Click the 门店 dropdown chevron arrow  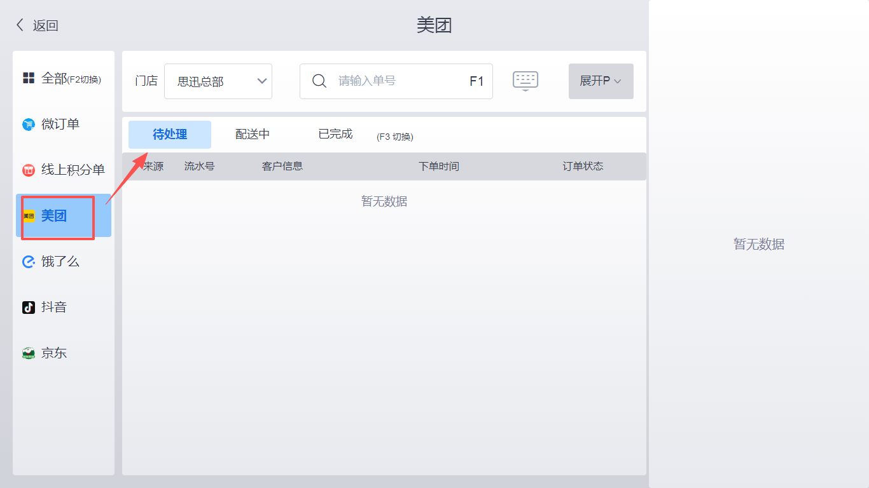pyautogui.click(x=261, y=81)
